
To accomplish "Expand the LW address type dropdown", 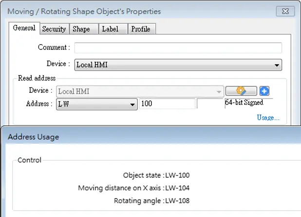I will pyautogui.click(x=97, y=104).
